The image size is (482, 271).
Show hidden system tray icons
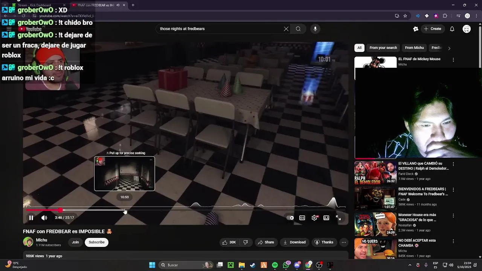pyautogui.click(x=410, y=265)
